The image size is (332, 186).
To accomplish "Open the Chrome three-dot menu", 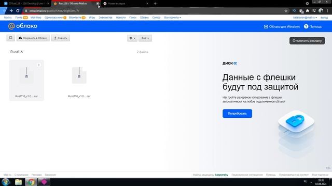I will 327,10.
